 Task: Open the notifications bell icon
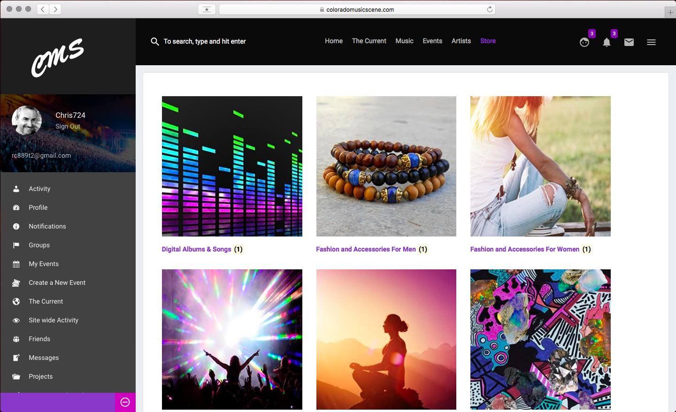point(607,43)
